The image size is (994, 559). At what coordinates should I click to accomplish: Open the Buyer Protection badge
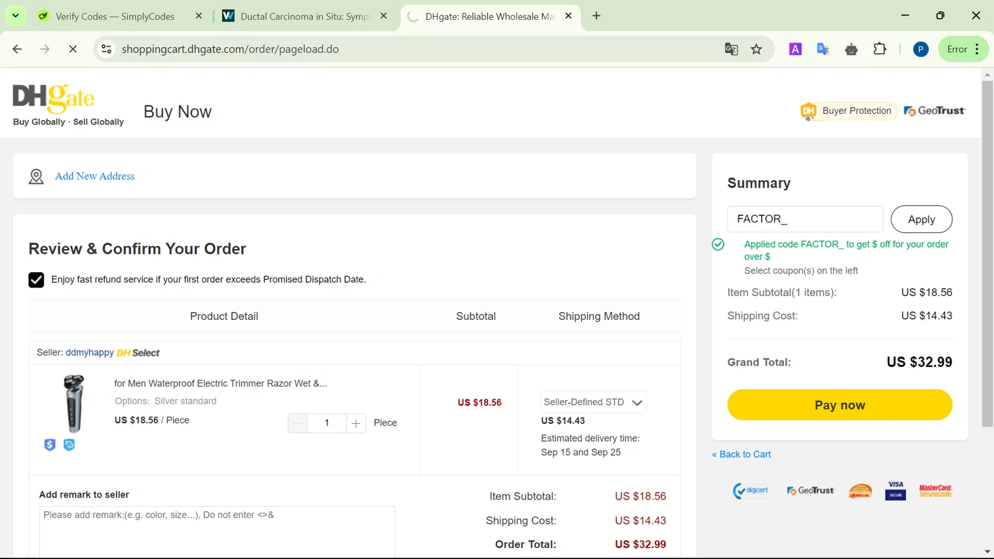pos(848,111)
